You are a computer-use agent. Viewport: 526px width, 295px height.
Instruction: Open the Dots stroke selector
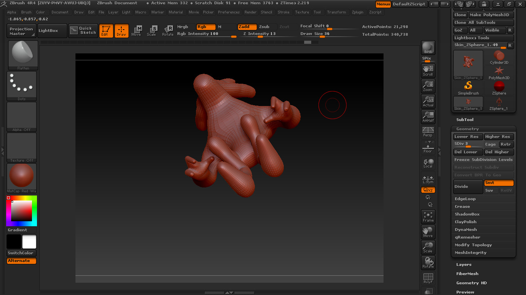coord(22,86)
